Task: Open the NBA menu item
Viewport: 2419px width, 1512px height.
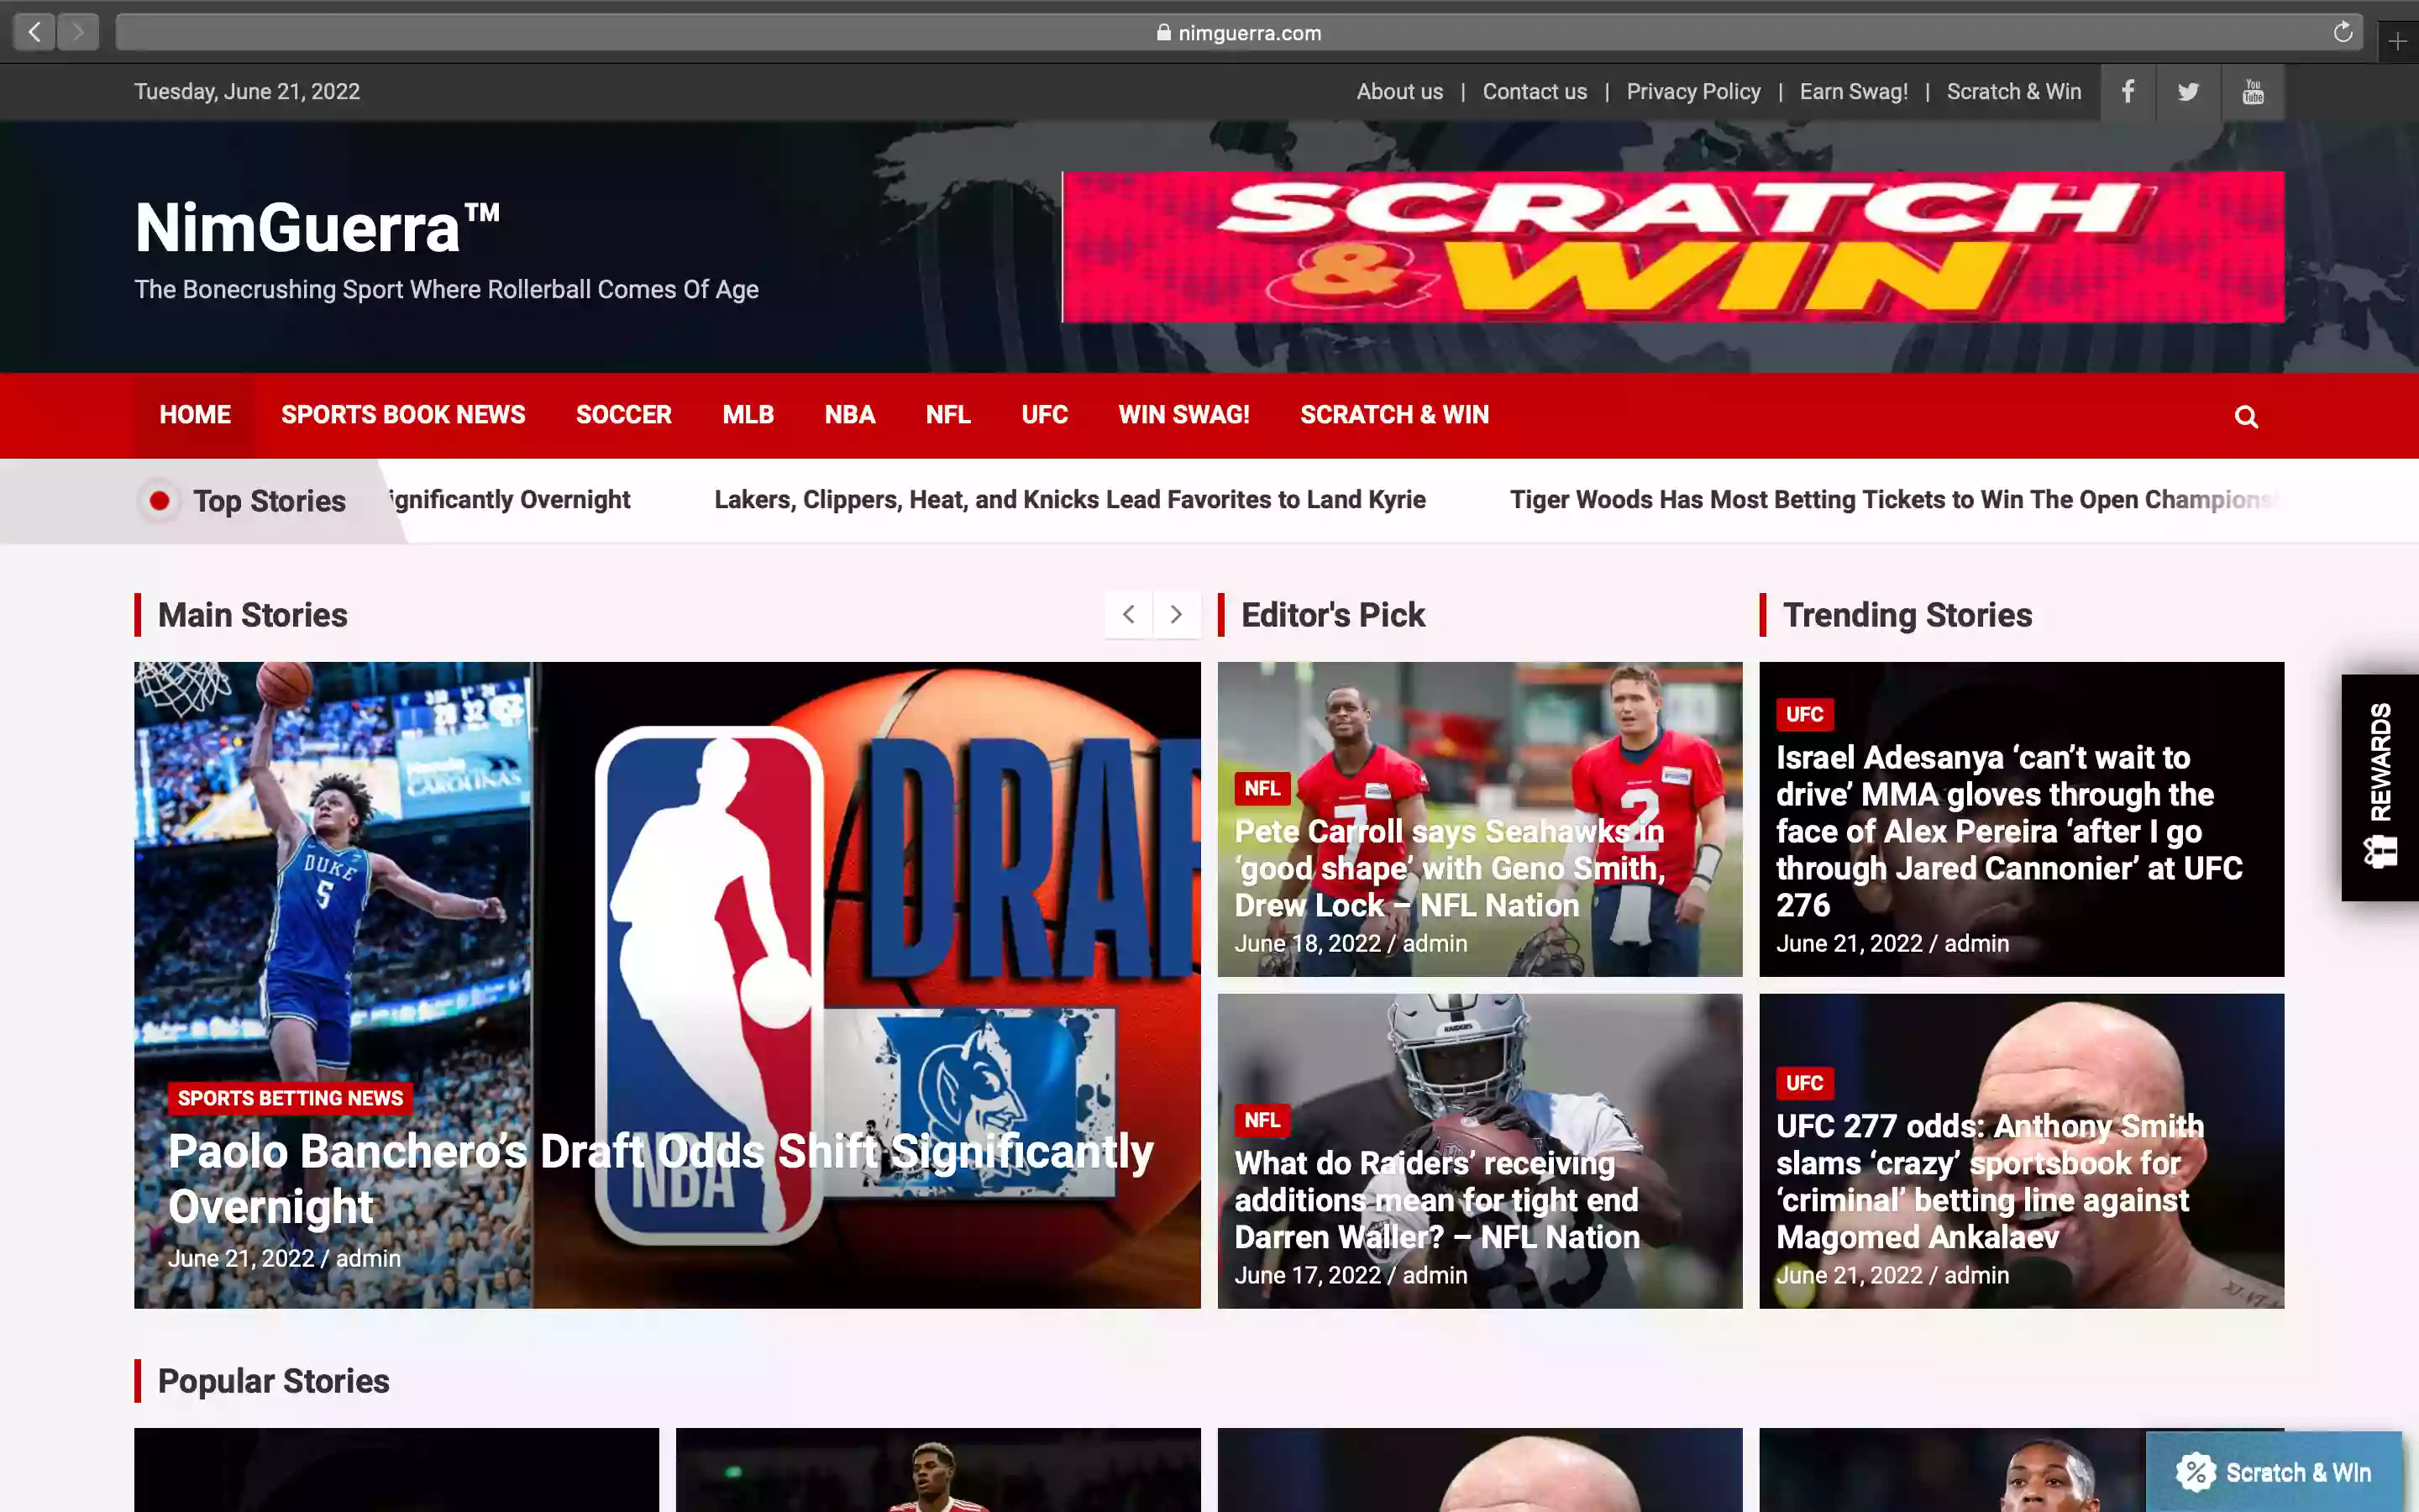Action: click(x=850, y=415)
